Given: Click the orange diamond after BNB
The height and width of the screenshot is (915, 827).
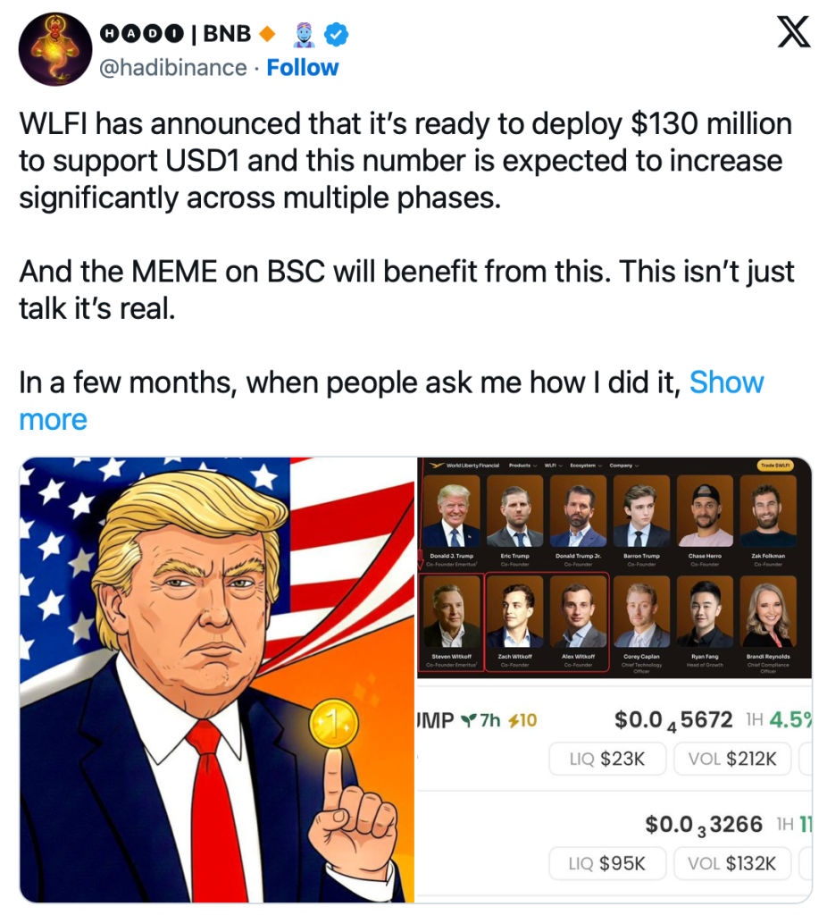Looking at the screenshot, I should point(267,35).
